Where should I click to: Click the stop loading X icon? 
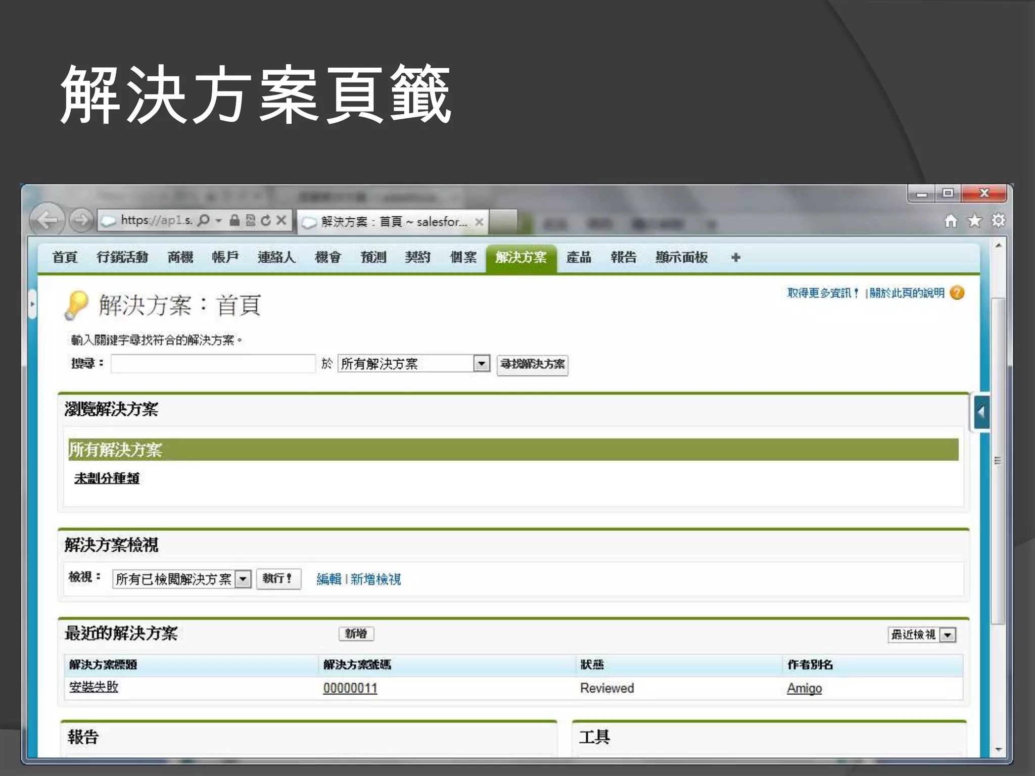[x=281, y=220]
